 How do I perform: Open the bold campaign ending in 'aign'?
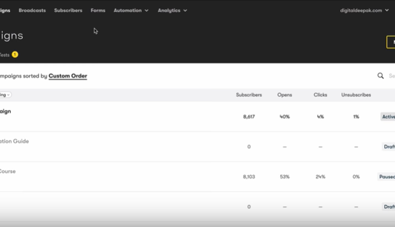(5, 111)
